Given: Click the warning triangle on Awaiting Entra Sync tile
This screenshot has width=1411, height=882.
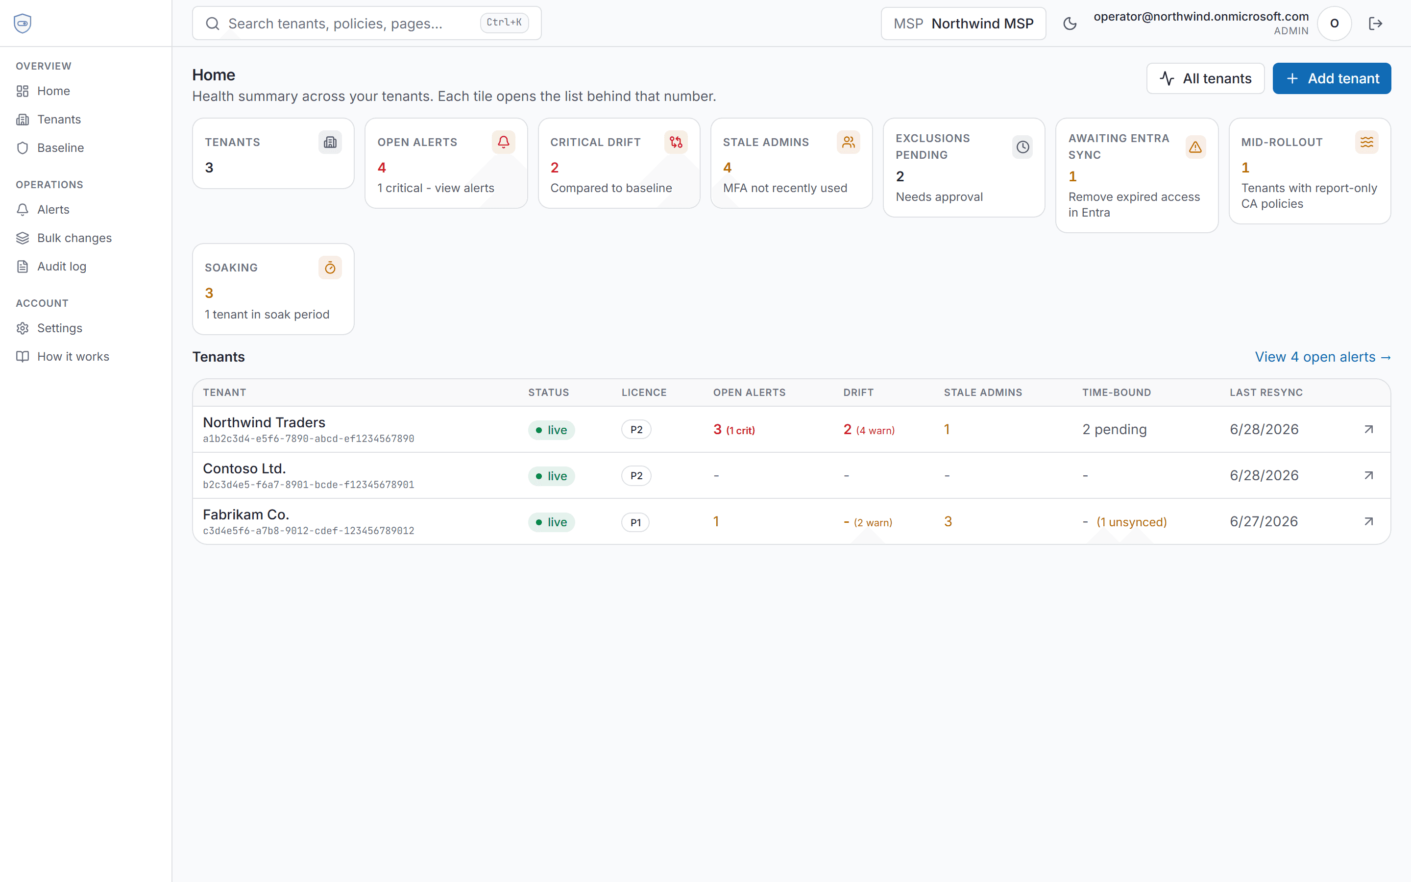Looking at the screenshot, I should click(x=1195, y=147).
